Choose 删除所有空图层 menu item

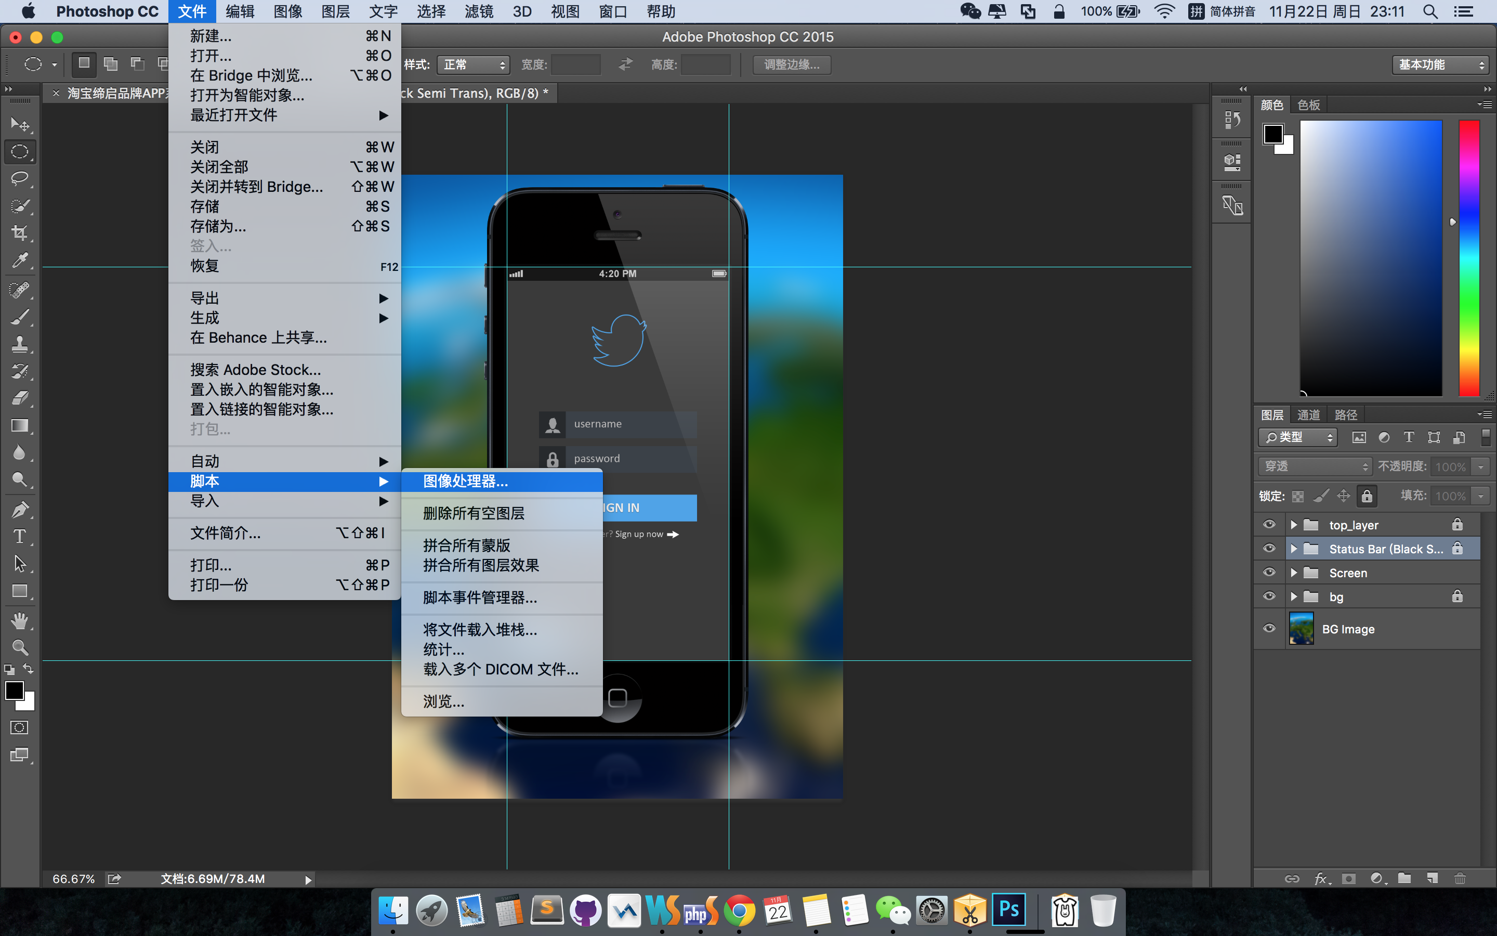(502, 513)
